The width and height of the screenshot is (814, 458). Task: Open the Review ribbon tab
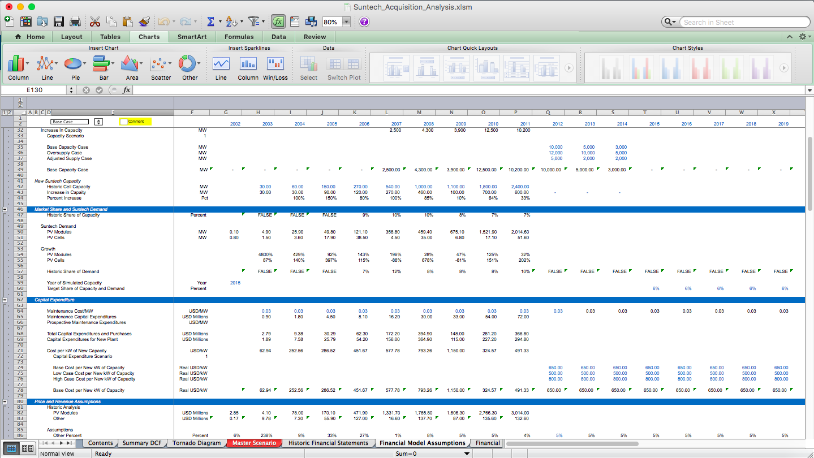(315, 37)
